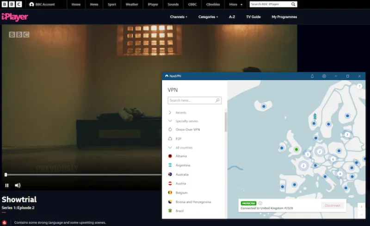Screen dimensions: 370x226
Task: Click the info icon beside PROTECTED
Action: (x=260, y=203)
